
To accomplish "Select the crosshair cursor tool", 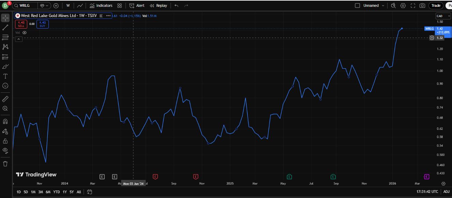I will [x=5, y=18].
